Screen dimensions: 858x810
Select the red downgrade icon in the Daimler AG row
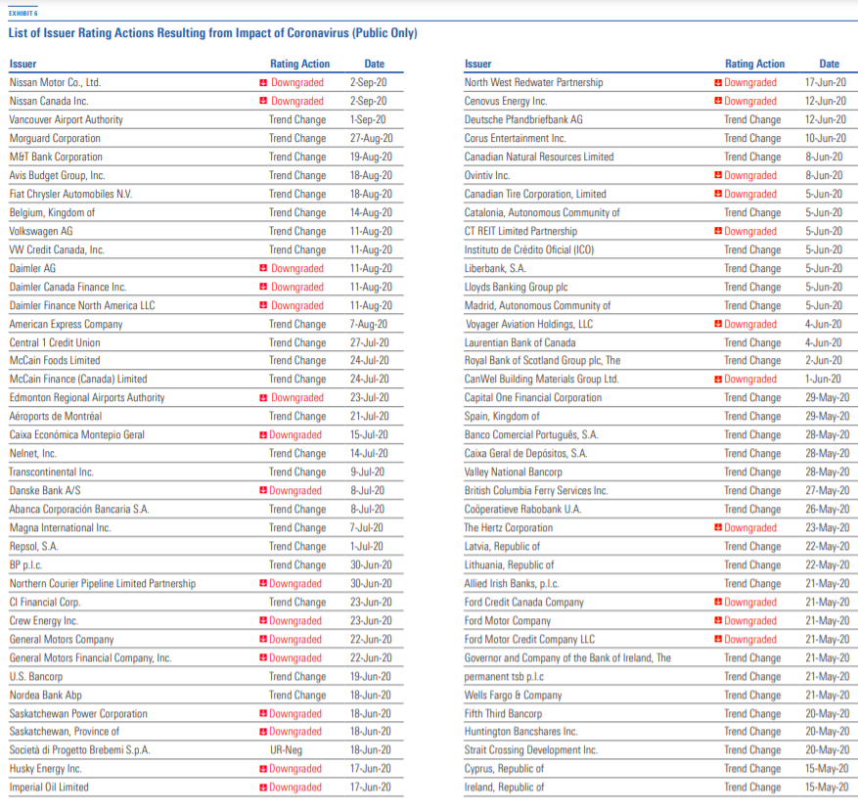(263, 268)
